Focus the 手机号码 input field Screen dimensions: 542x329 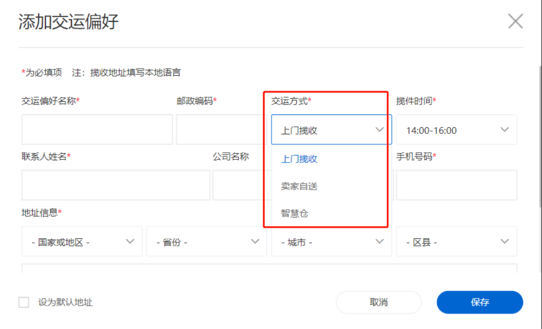point(456,185)
